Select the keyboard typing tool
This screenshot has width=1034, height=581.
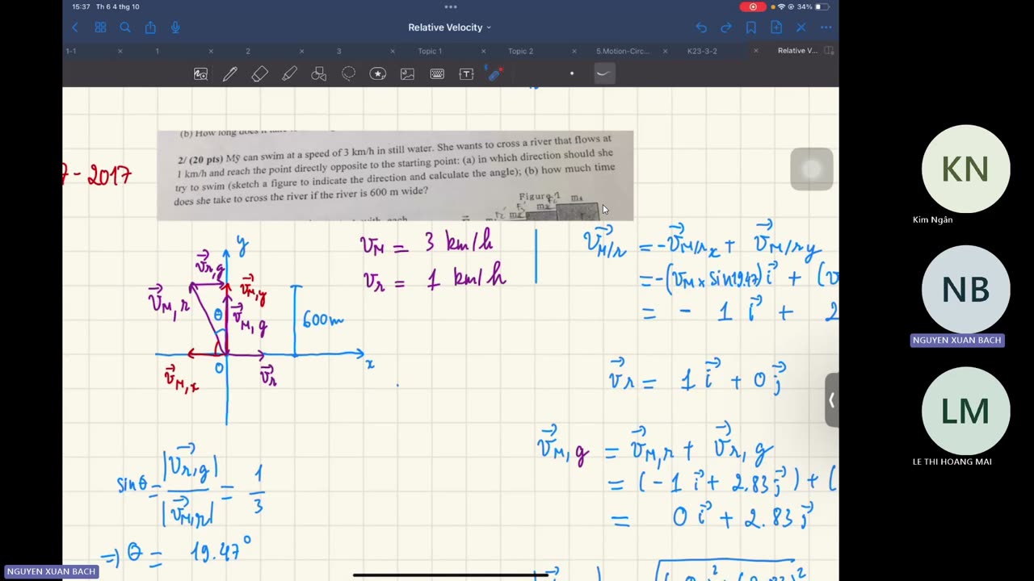tap(437, 74)
